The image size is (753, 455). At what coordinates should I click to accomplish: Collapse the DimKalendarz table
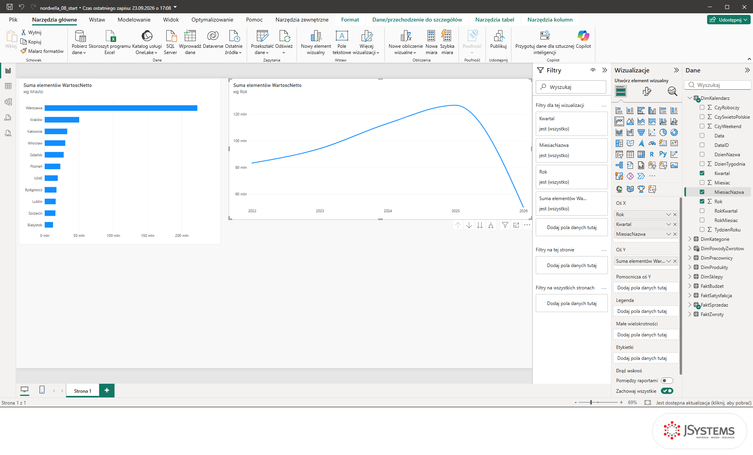[690, 98]
